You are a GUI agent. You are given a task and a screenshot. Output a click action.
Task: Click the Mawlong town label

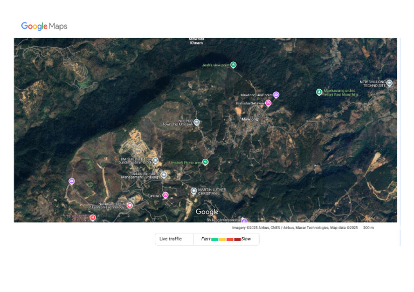point(250,119)
